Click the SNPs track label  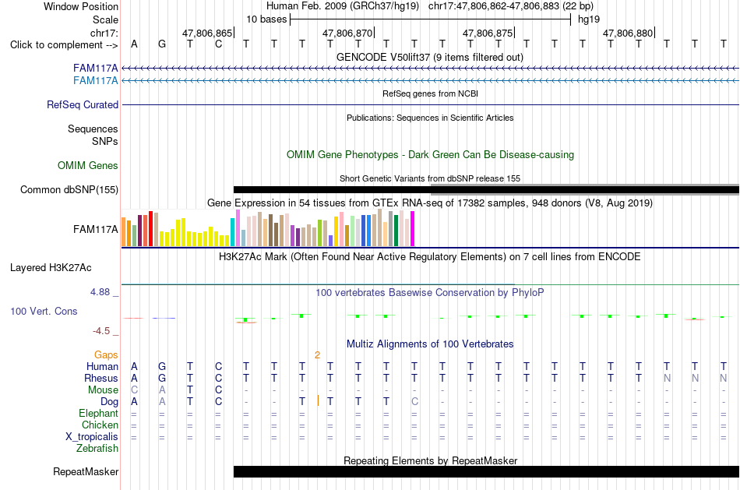pyautogui.click(x=105, y=141)
